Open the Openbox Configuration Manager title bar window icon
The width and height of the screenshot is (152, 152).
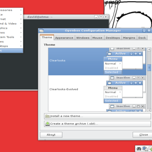click(x=41, y=30)
